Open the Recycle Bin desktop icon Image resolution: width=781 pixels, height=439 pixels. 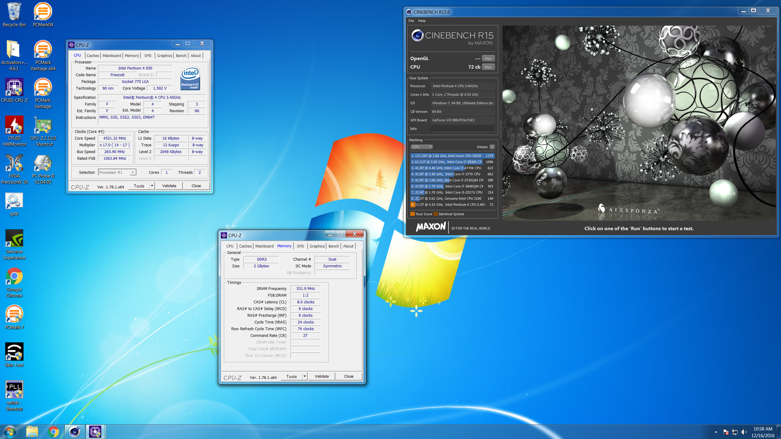[x=14, y=15]
